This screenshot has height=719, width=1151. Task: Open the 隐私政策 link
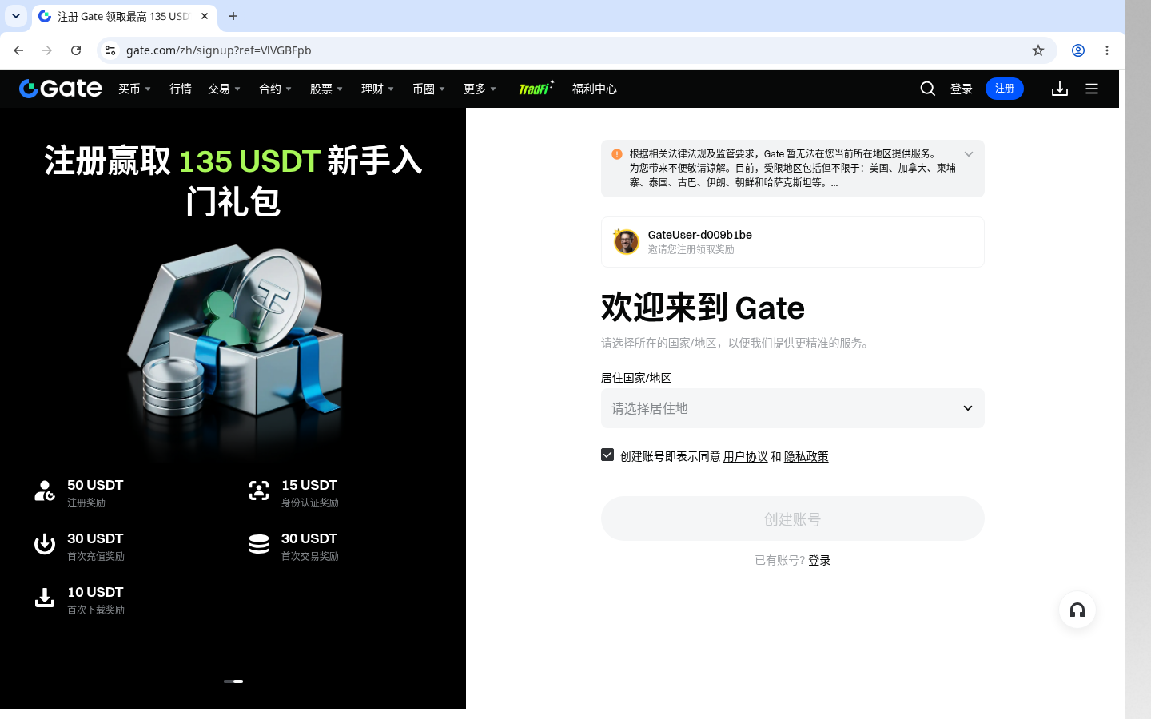(x=806, y=456)
